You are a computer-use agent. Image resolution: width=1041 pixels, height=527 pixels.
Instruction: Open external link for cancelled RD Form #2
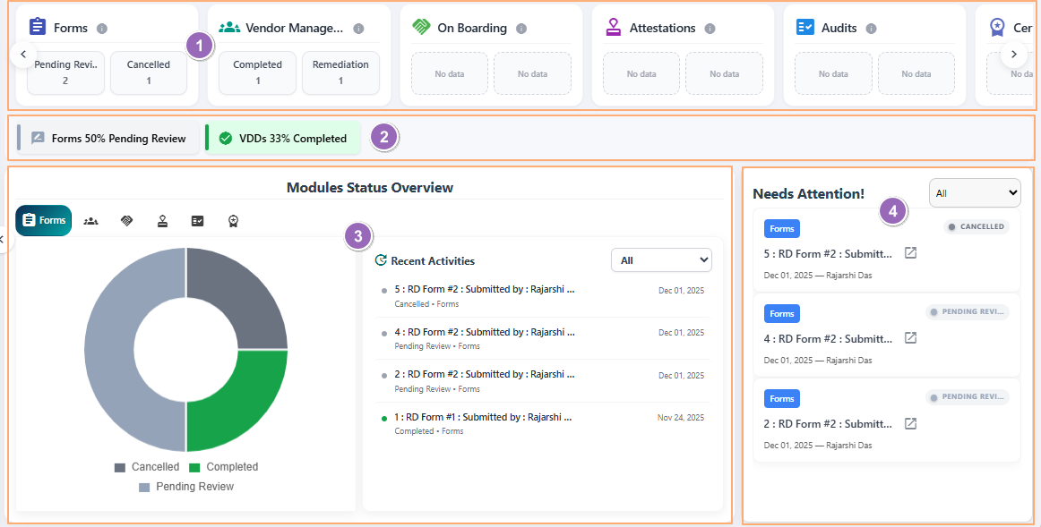[x=910, y=253]
